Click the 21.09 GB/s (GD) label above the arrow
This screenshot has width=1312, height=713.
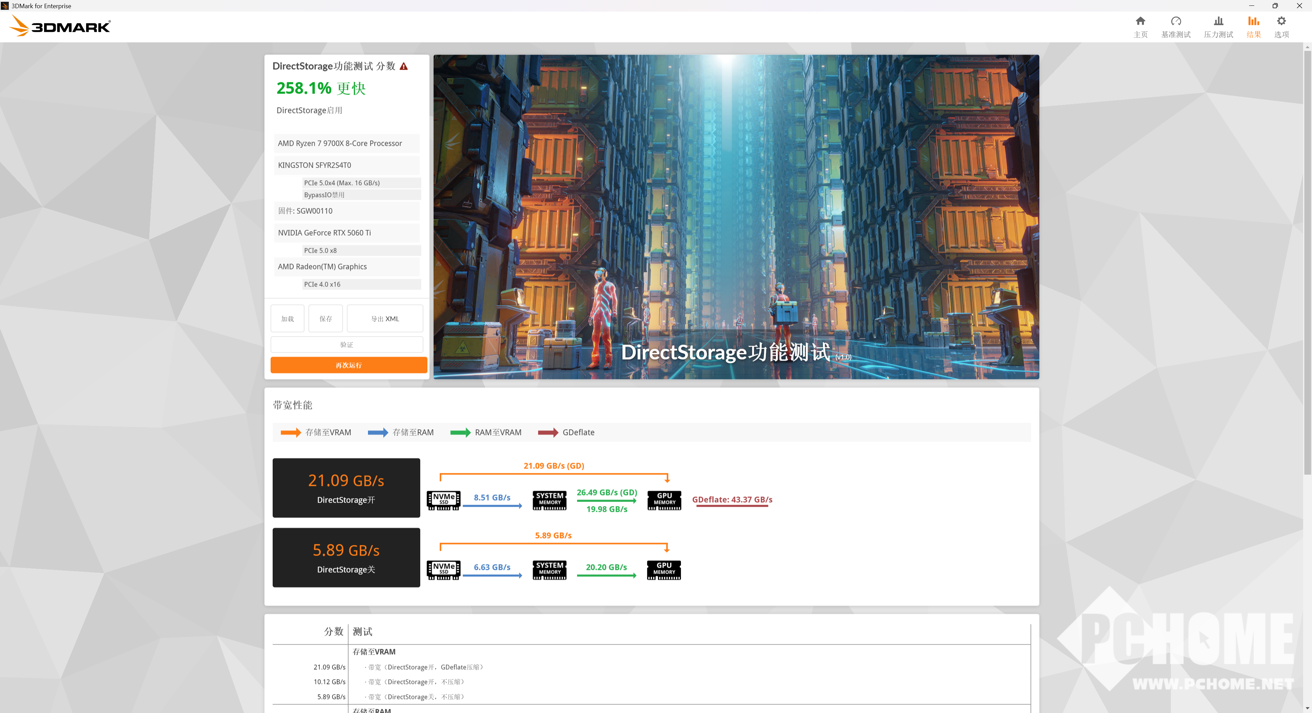pyautogui.click(x=553, y=466)
